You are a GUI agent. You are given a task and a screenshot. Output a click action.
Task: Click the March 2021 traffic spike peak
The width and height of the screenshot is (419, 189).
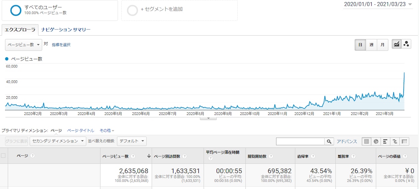pyautogui.click(x=404, y=73)
